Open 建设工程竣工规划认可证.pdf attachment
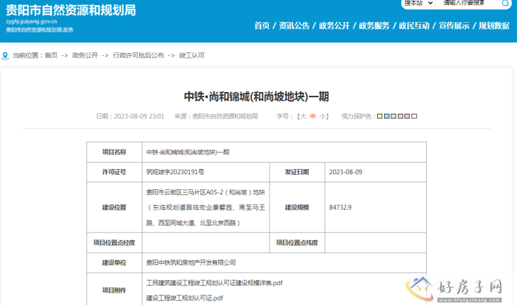The width and height of the screenshot is (517, 305). [184, 298]
